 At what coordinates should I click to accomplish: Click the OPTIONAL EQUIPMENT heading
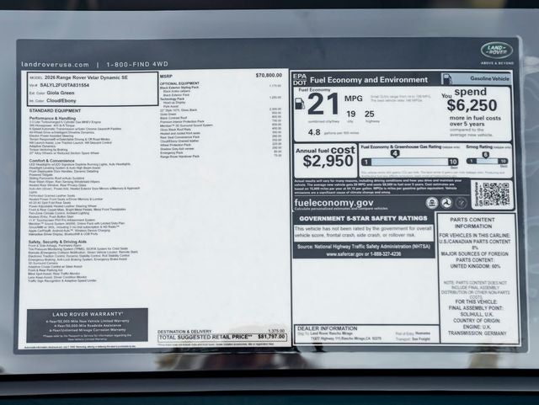179,83
